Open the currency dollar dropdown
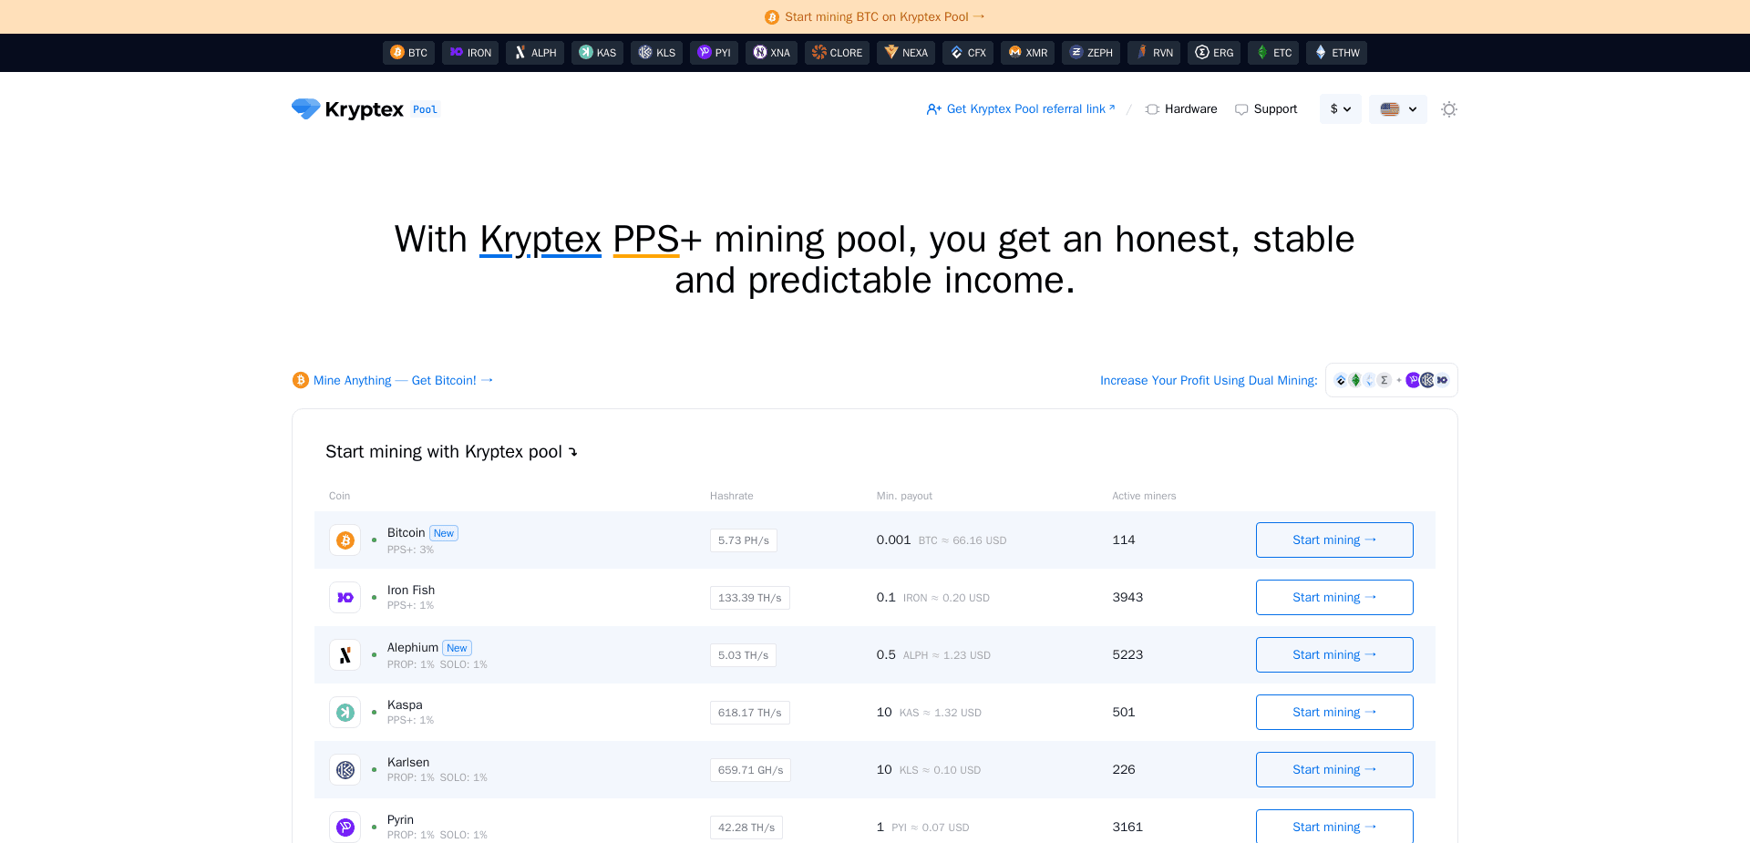Image resolution: width=1750 pixels, height=843 pixels. 1340,108
